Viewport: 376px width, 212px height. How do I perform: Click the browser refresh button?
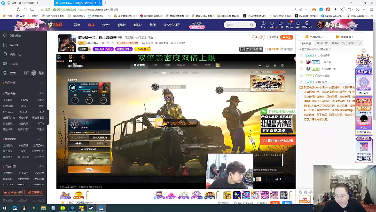tap(18, 9)
